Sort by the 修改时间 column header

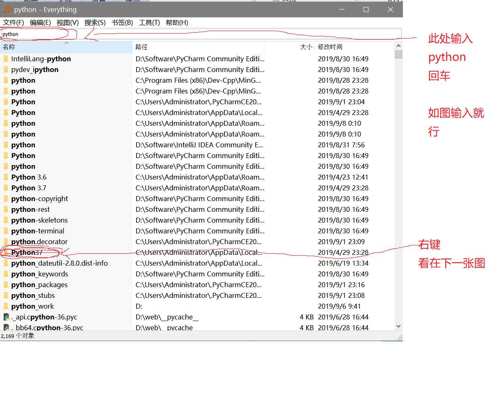point(355,47)
